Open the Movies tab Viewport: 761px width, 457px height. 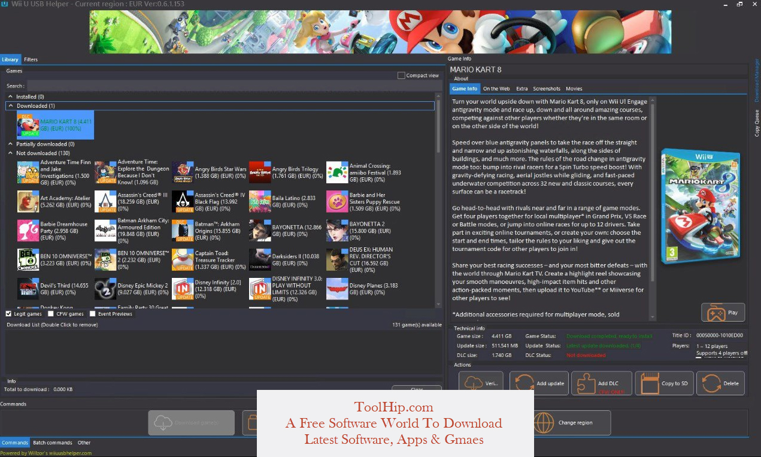(x=574, y=89)
